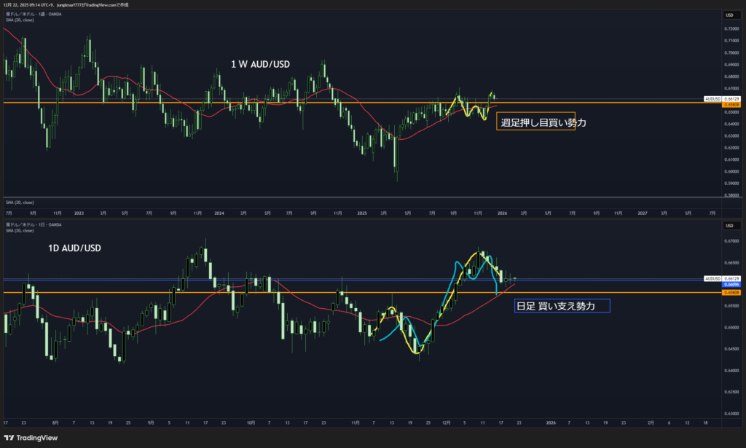
Task: Select the 週足押し目買い勢力 text annotation box
Action: pos(541,123)
